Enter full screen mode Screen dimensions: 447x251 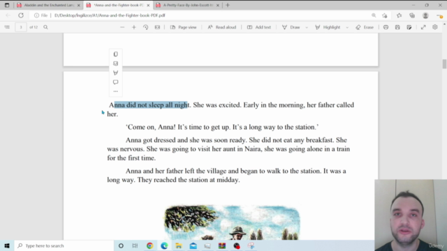[x=423, y=27]
